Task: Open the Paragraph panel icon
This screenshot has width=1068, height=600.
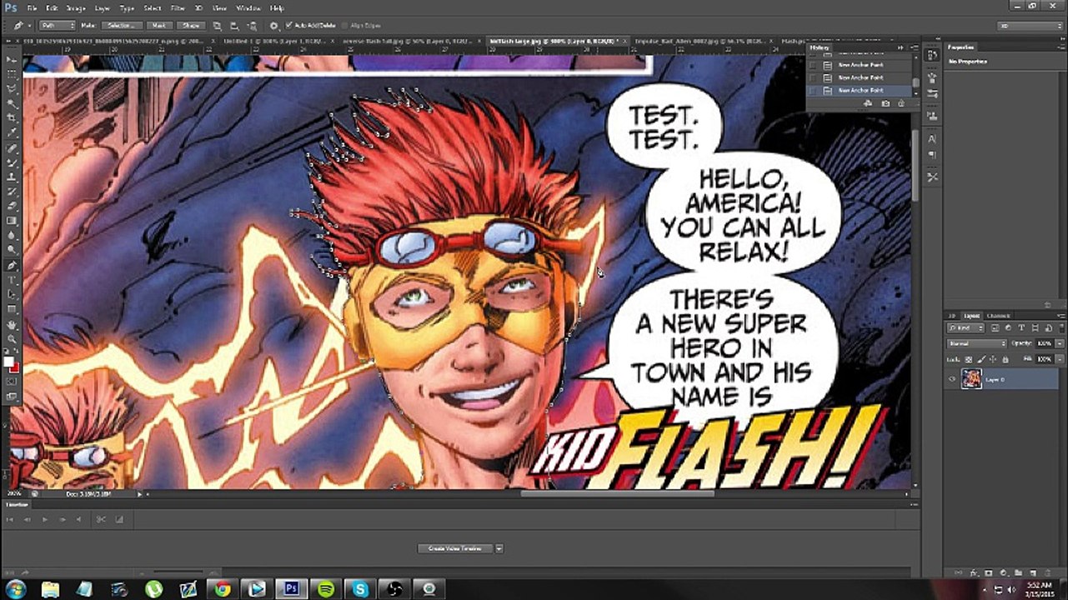Action: tap(931, 154)
